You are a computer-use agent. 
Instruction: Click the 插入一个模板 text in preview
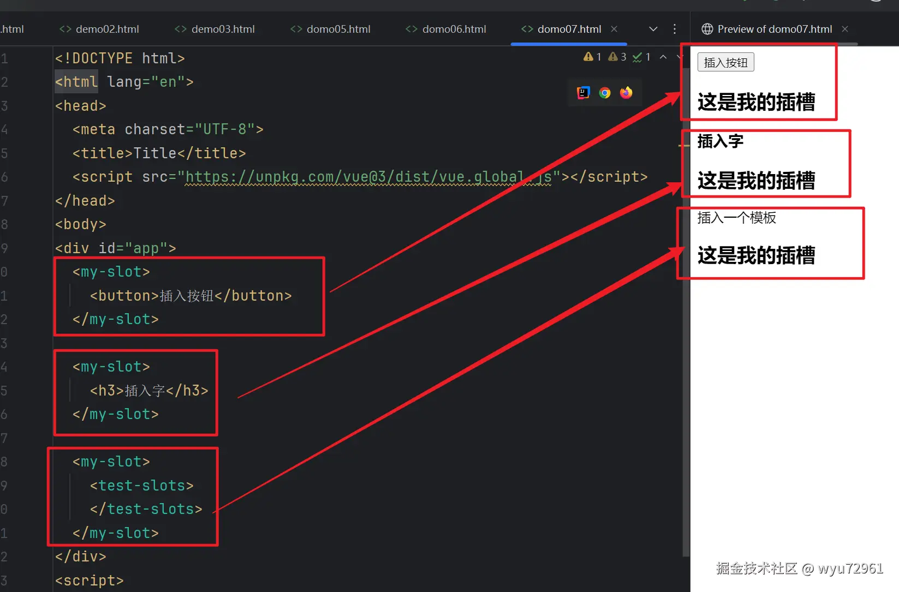(737, 218)
